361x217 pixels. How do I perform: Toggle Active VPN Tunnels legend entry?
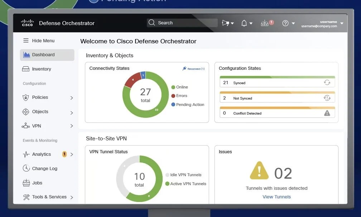(x=186, y=184)
